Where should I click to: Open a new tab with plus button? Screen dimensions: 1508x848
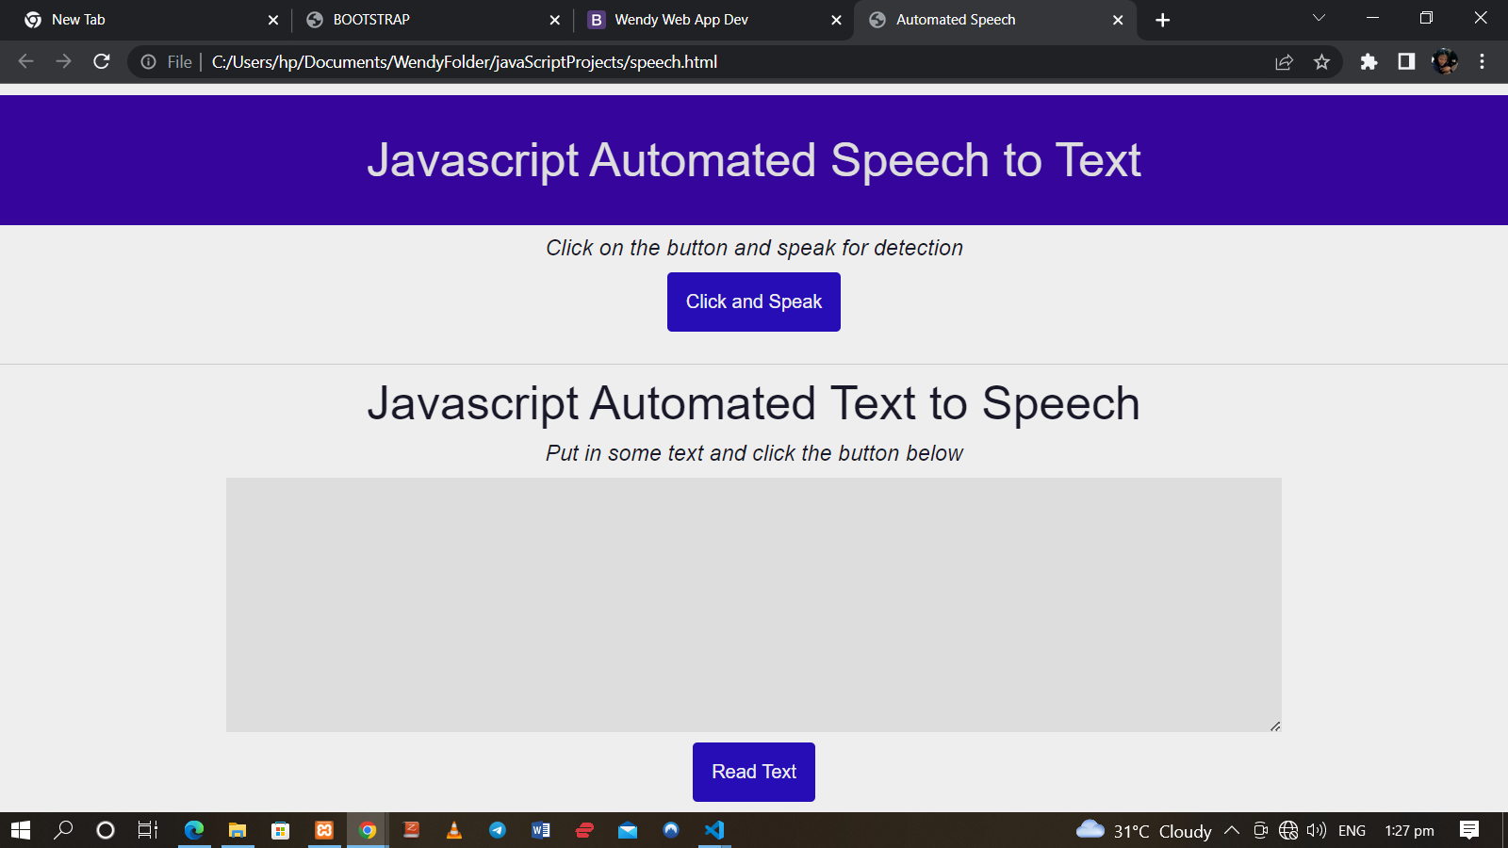point(1162,20)
